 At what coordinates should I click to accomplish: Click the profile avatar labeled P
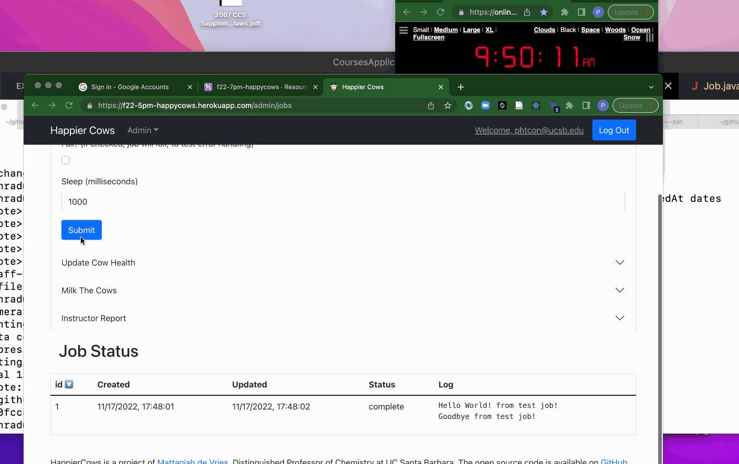[603, 105]
